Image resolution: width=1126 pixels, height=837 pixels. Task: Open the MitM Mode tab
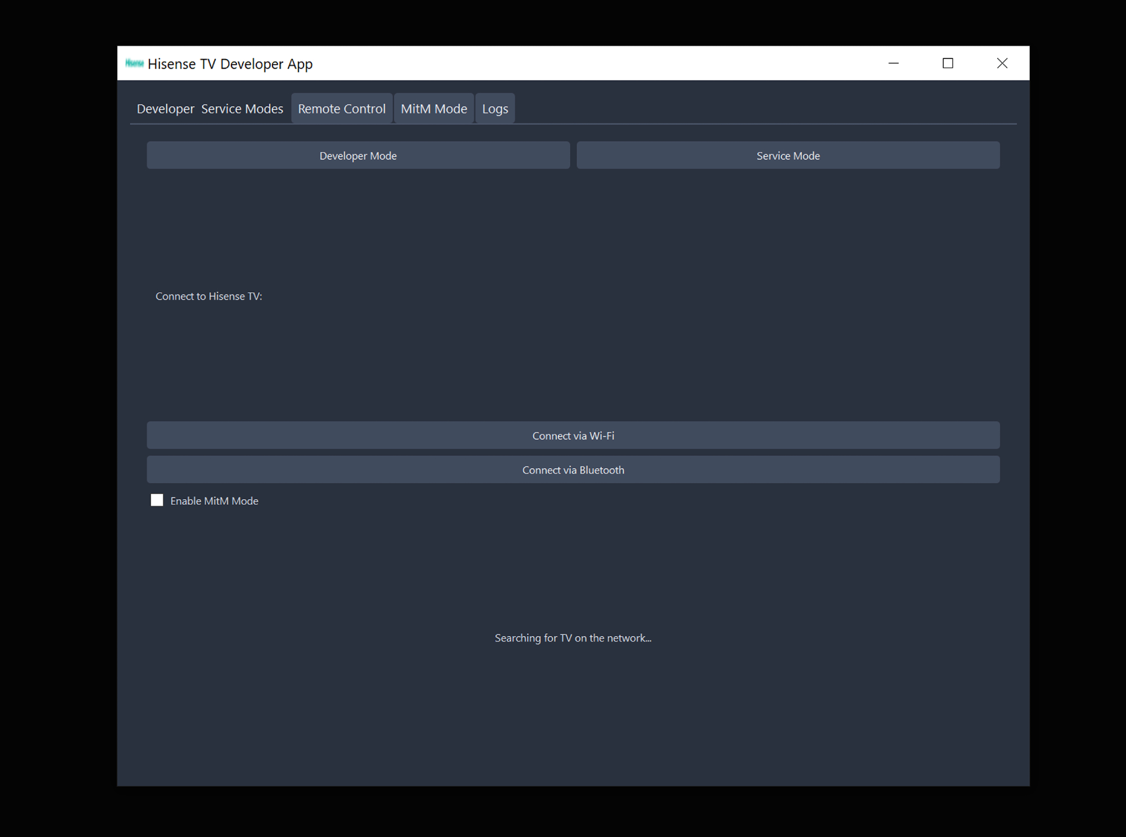pyautogui.click(x=434, y=109)
